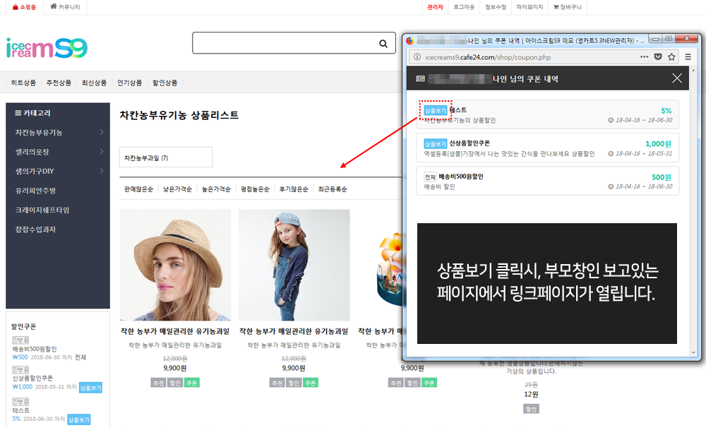Open the 장바구니 cart
The image size is (706, 428).
point(568,7)
